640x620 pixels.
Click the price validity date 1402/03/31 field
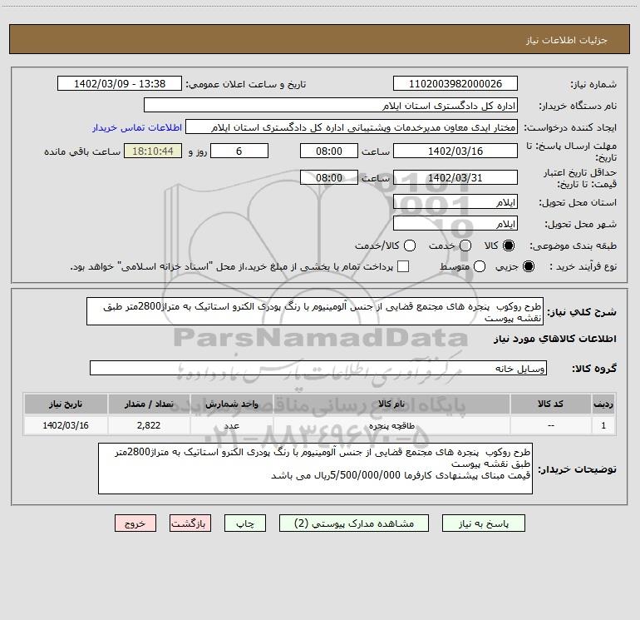click(455, 177)
